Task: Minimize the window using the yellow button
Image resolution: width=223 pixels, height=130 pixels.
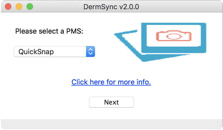Action: pos(19,6)
